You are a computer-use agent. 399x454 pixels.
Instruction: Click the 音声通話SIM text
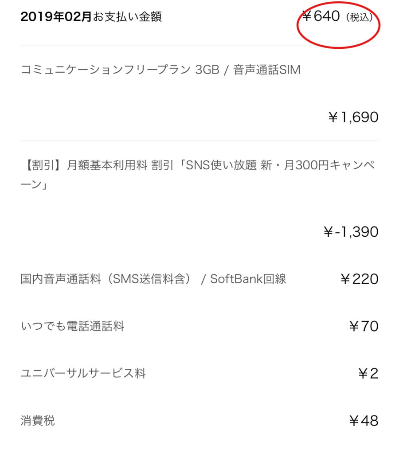(267, 70)
